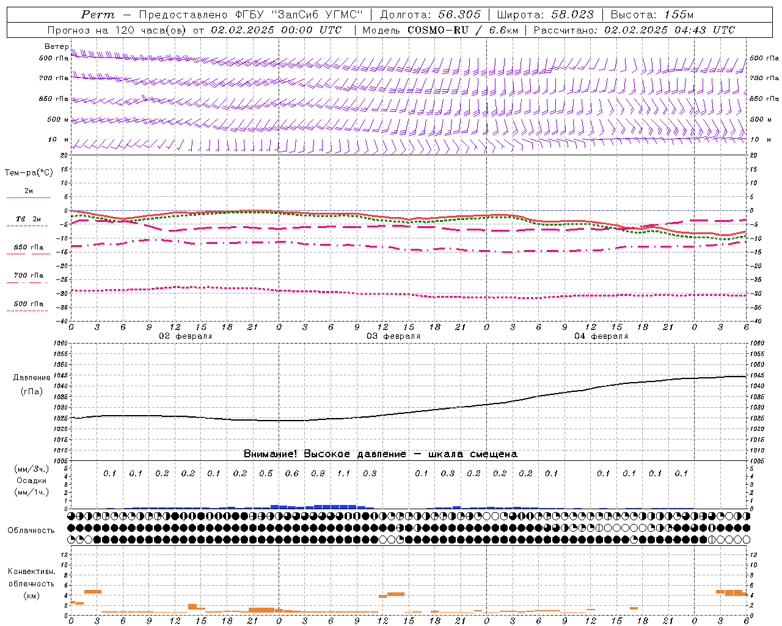Select the 'Давление' pressure panel label
Viewport: 782px width, 626px height.
point(32,378)
